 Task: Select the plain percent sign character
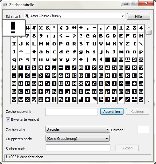[x=41, y=28]
